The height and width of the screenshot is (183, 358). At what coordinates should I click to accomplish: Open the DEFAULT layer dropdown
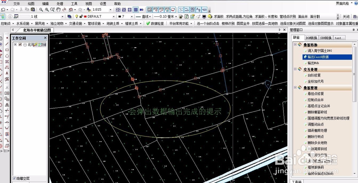pyautogui.click(x=114, y=16)
